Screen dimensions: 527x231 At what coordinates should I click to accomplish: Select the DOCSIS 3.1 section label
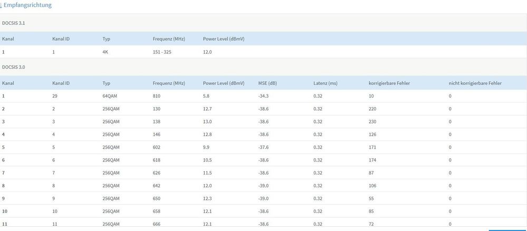tap(14, 23)
